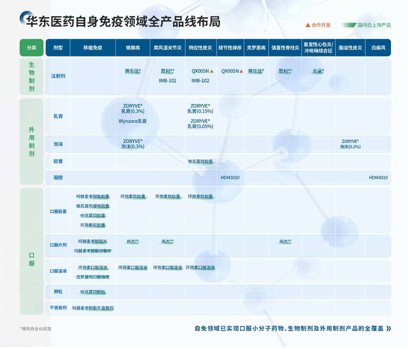Screen dimensions: 408x349
Task: Click the green 分类 header cell
Action: [31, 47]
